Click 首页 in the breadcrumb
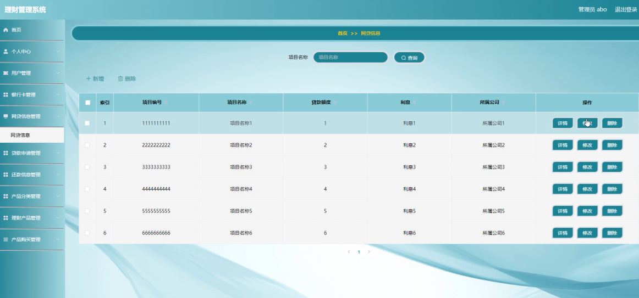This screenshot has height=298, width=639. point(342,33)
